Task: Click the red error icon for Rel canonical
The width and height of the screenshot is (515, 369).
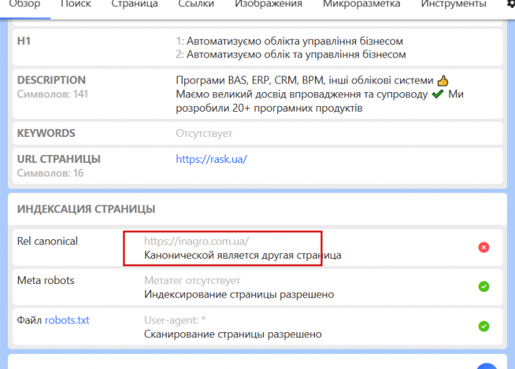Action: click(483, 247)
